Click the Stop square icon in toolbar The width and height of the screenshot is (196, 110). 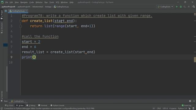click(189, 7)
